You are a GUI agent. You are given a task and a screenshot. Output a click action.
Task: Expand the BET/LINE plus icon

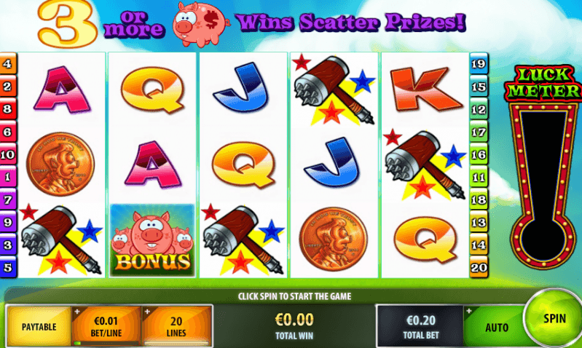click(x=77, y=312)
